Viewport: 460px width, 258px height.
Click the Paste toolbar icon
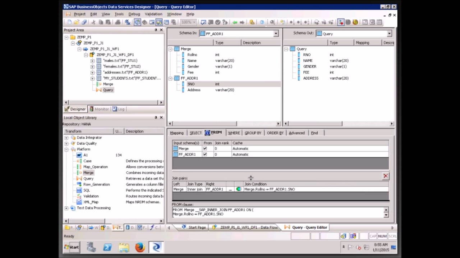(108, 22)
